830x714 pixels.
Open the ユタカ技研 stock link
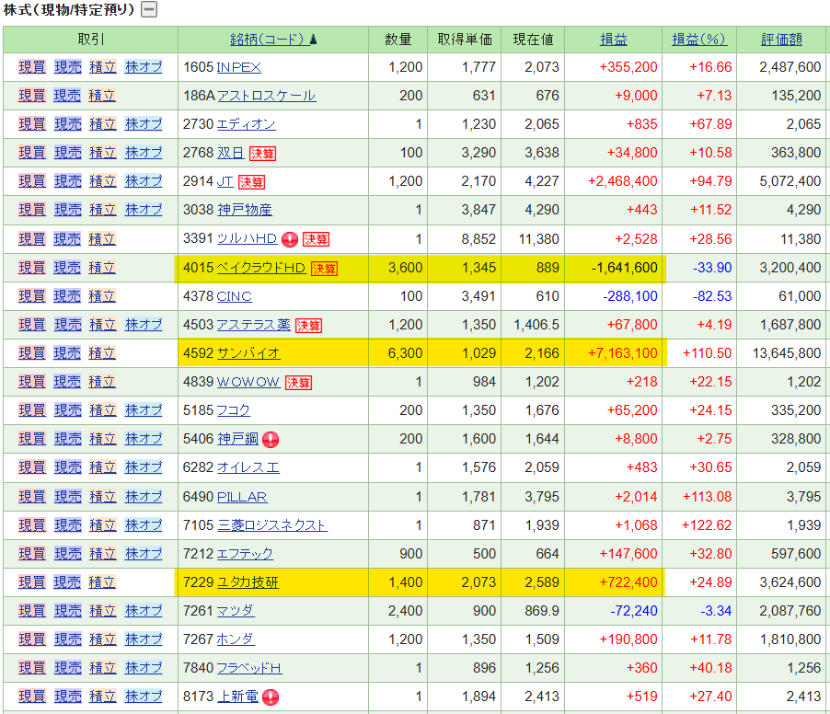tap(248, 582)
